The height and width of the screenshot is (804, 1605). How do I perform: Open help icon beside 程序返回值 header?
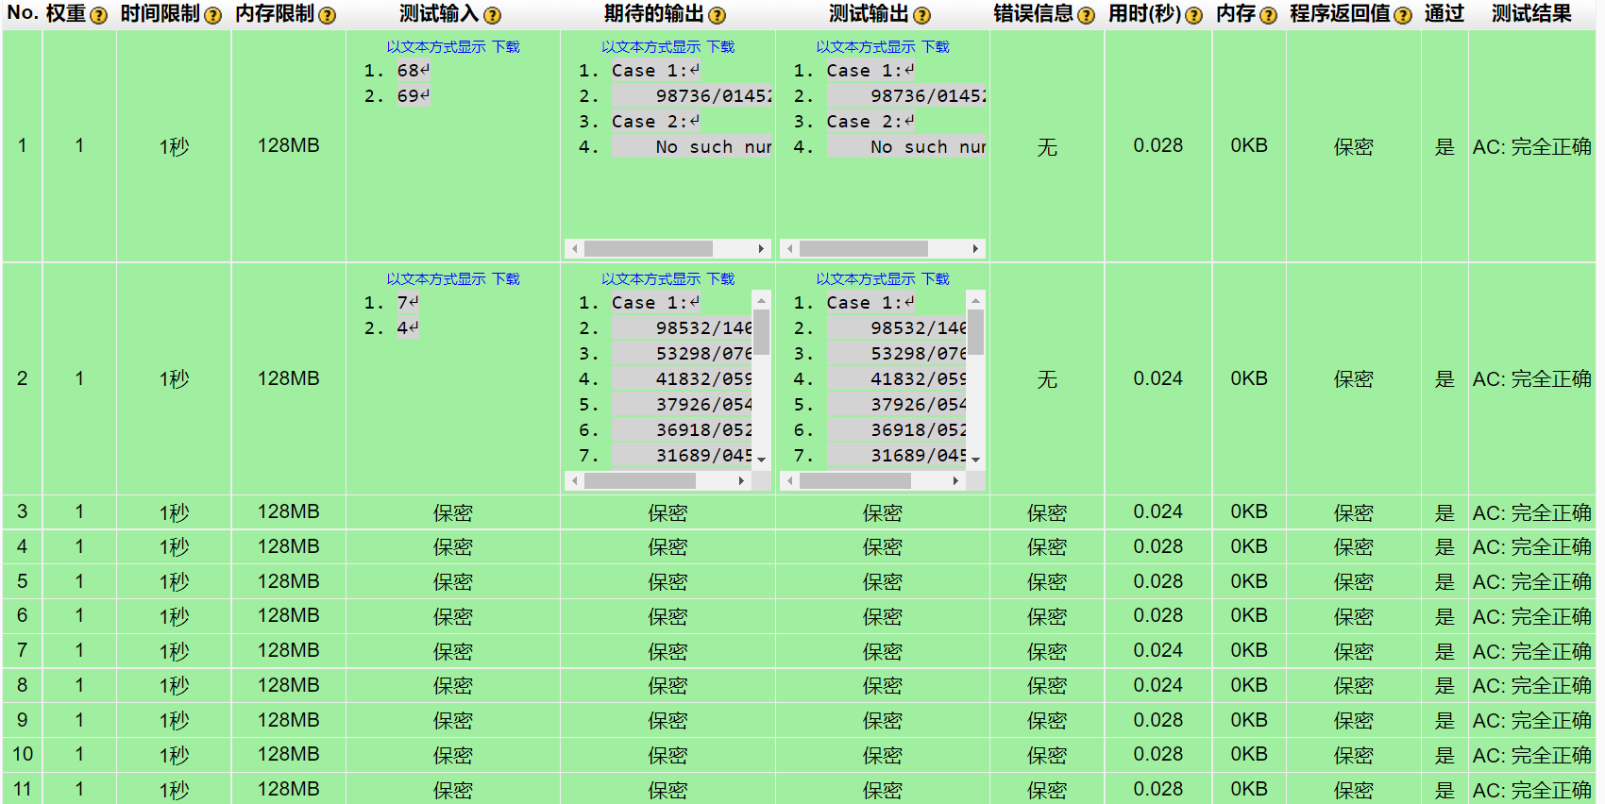(1403, 16)
